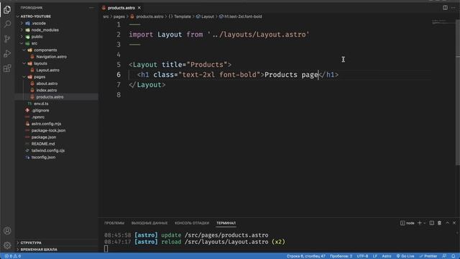Viewport: 460px width, 259px height.
Task: Open about.astro in the file tree
Action: 47,83
